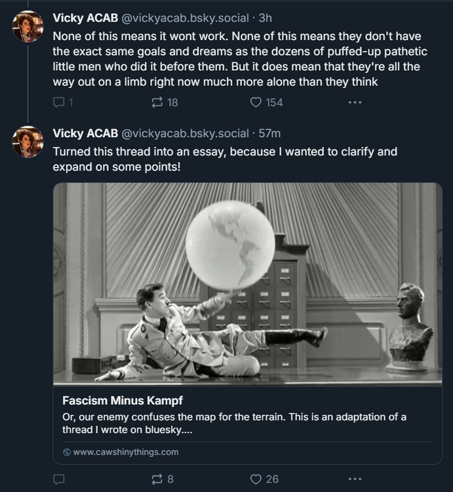Screen dimensions: 453x492
Task: Open the 3h timestamp link
Action: pyautogui.click(x=266, y=17)
